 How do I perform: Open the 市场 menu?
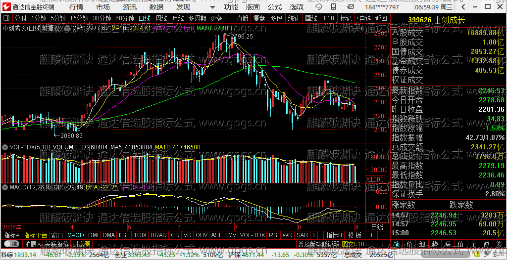click(x=103, y=7)
